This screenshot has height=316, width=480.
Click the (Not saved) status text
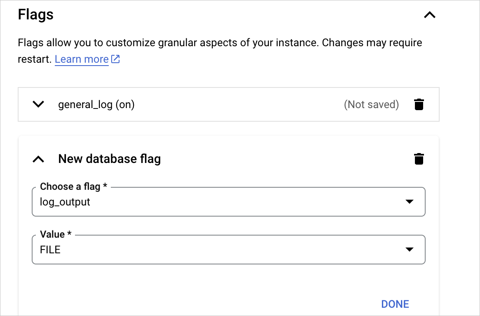(x=371, y=105)
